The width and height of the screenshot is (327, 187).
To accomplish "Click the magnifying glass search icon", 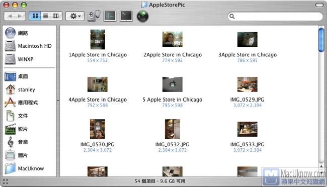I will pos(232,16).
